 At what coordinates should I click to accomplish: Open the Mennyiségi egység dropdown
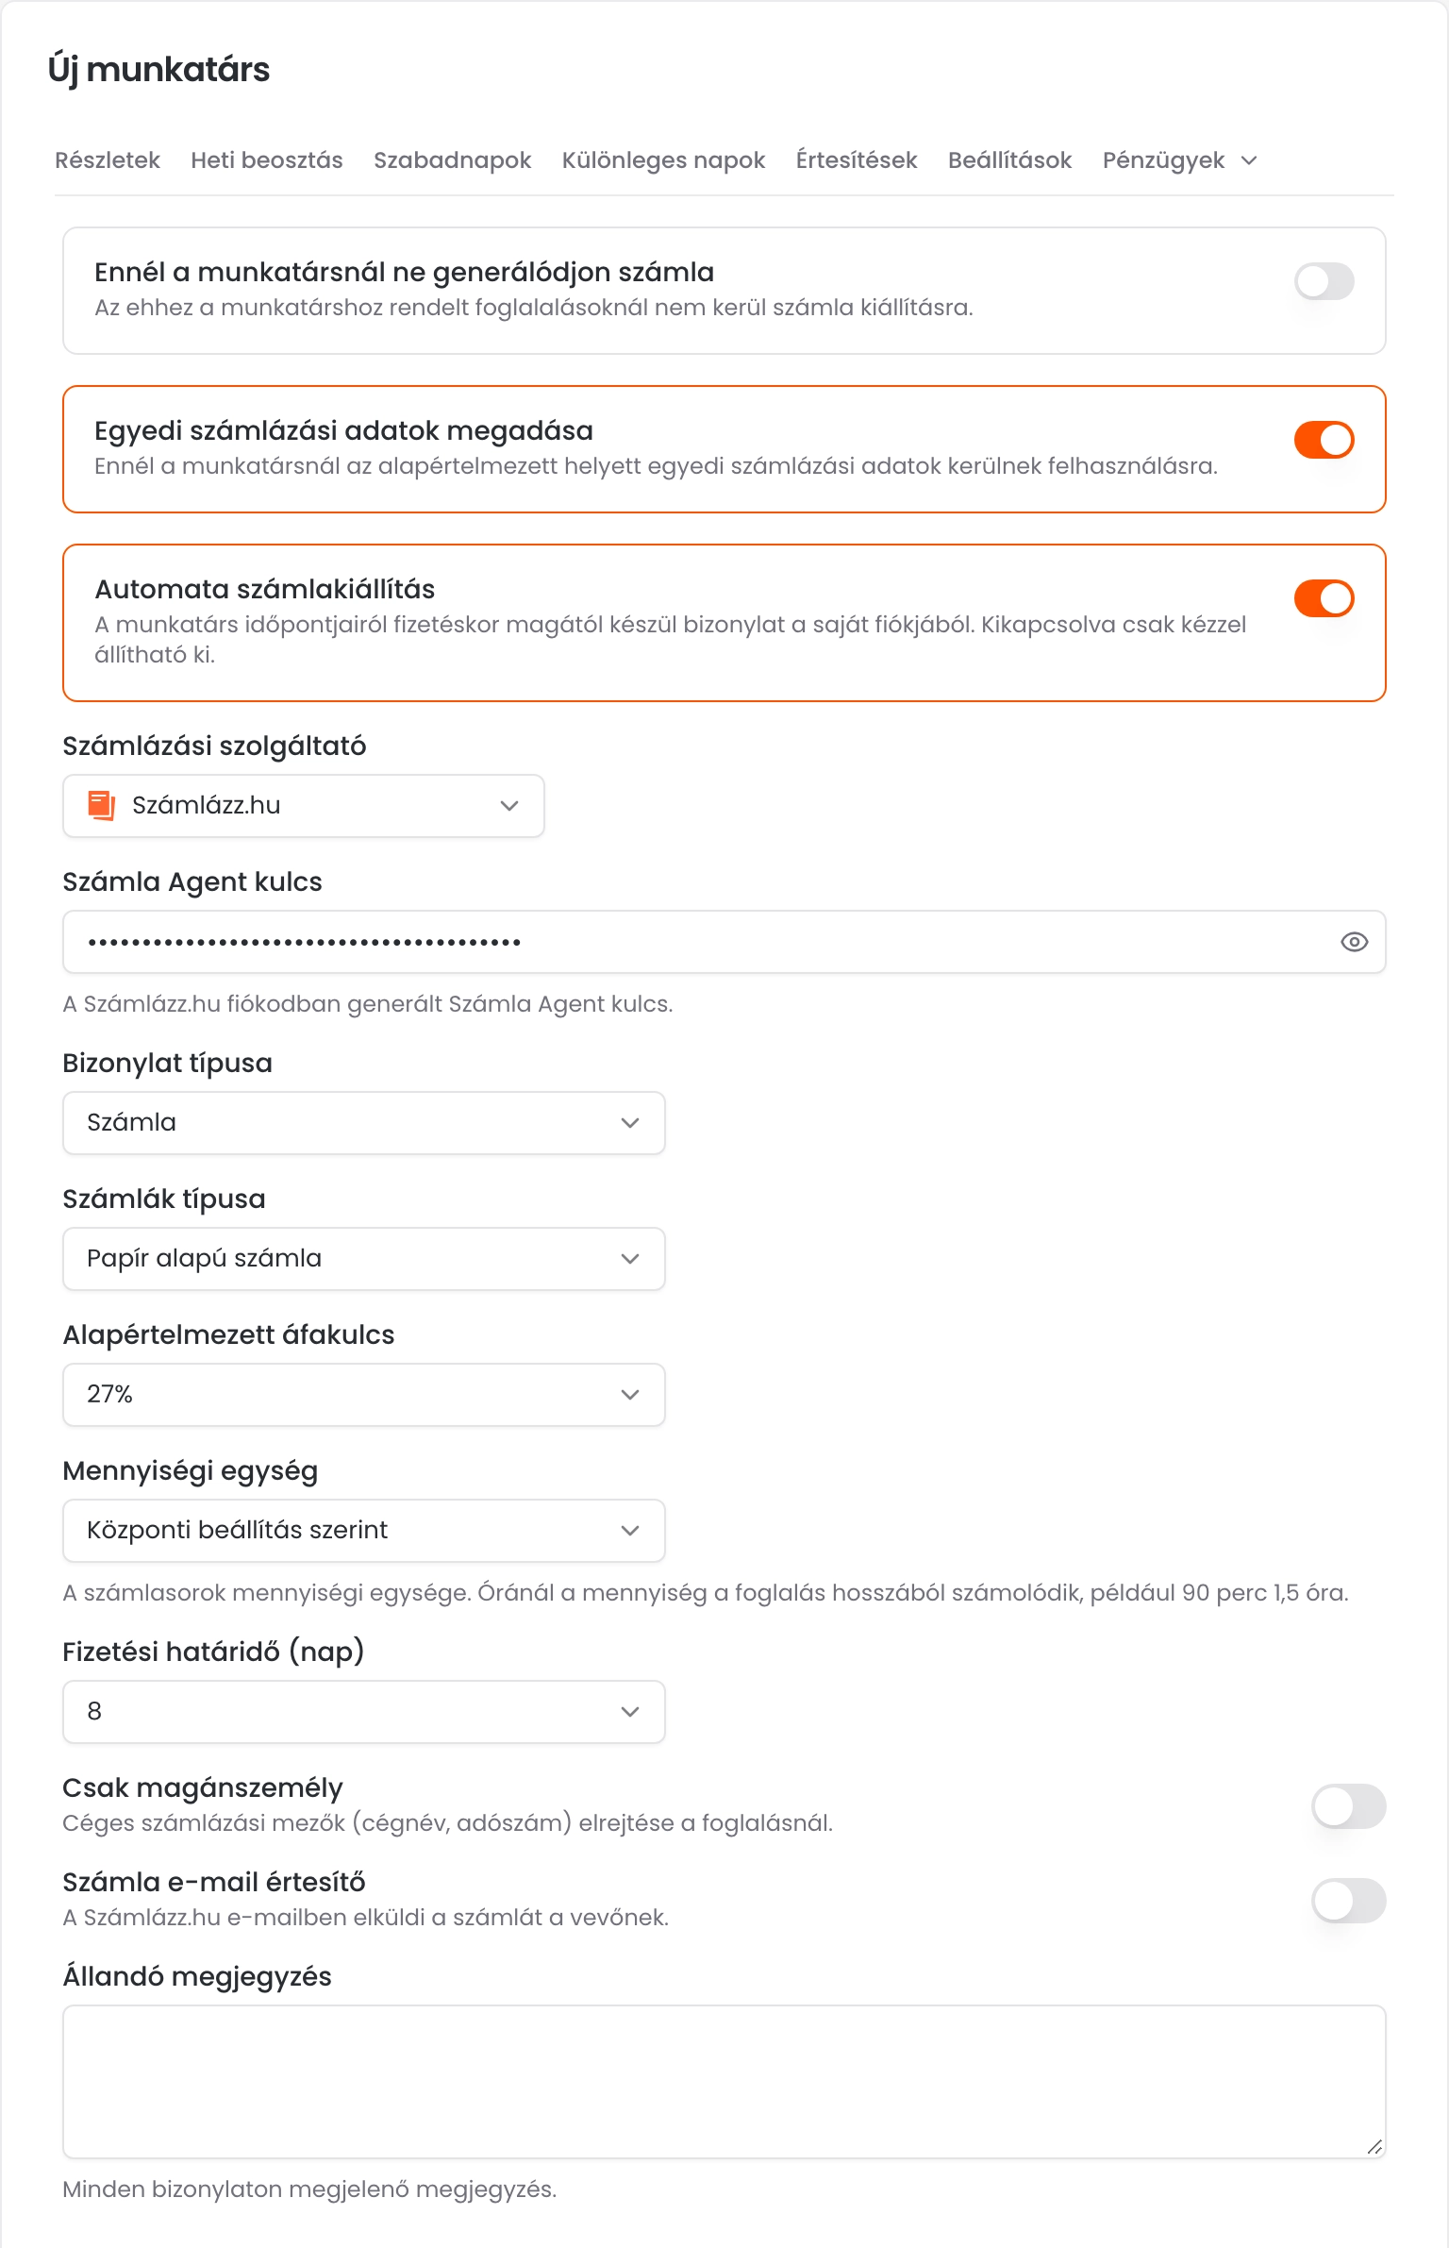[364, 1531]
